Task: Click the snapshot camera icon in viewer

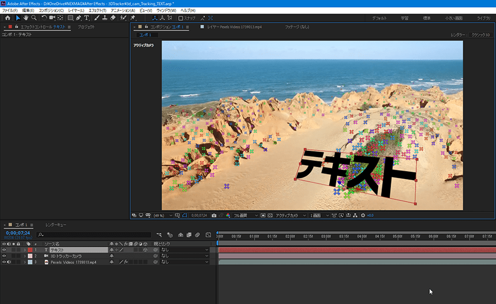Action: point(214,215)
